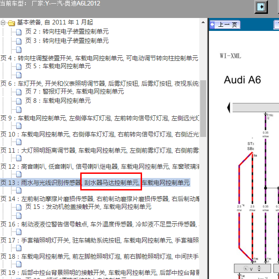
Task: Click document icon above 页 10
Action: click(19, 126)
